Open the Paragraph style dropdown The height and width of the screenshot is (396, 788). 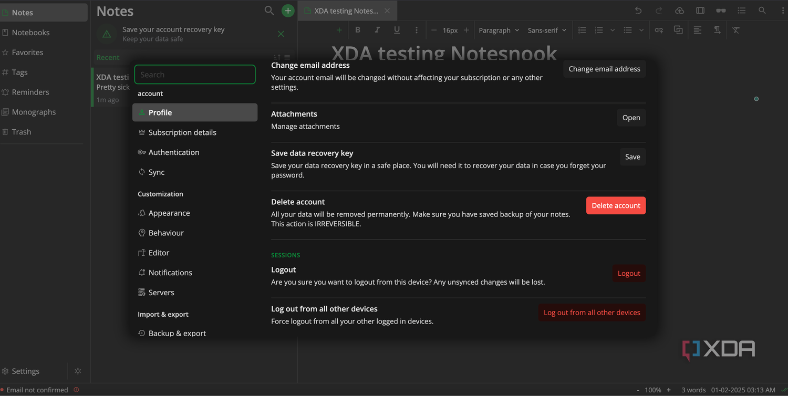[499, 30]
